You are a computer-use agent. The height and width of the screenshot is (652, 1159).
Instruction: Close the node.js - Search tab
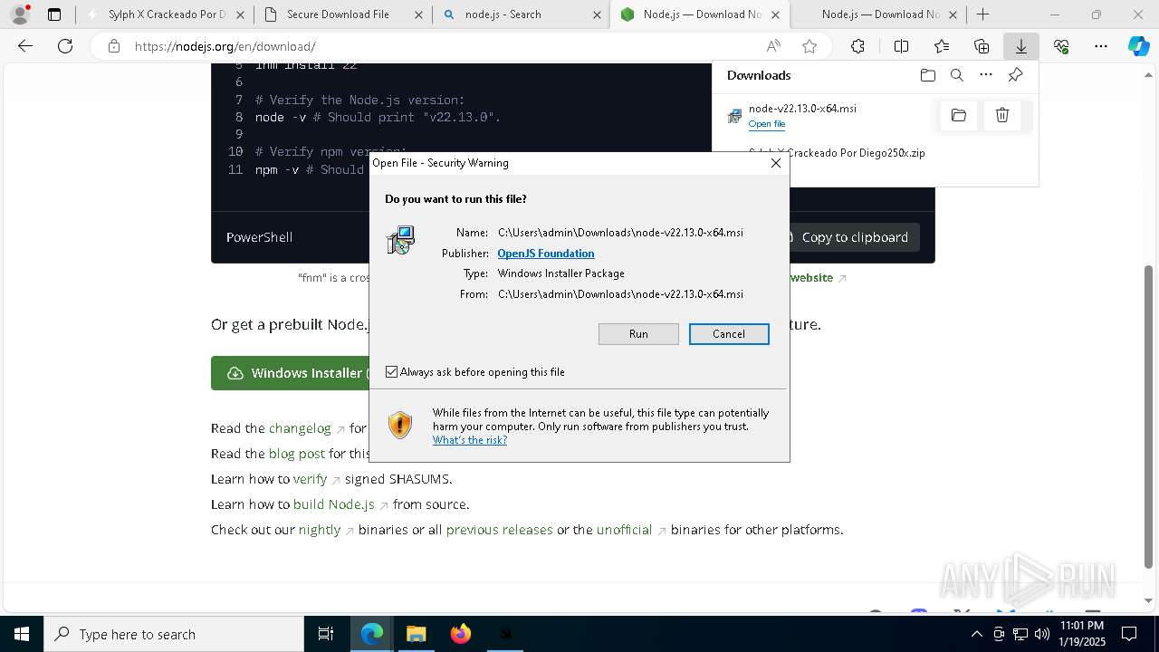[597, 14]
